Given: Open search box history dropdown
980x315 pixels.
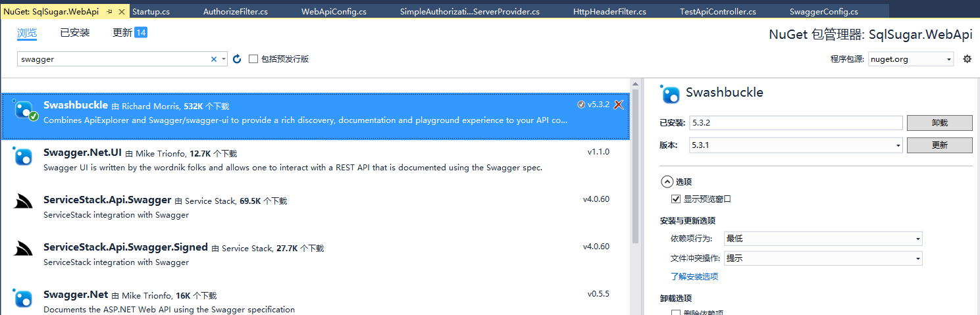Looking at the screenshot, I should (x=224, y=59).
